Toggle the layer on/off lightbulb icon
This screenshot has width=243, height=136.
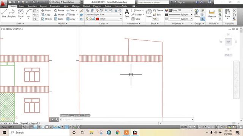click(87, 19)
